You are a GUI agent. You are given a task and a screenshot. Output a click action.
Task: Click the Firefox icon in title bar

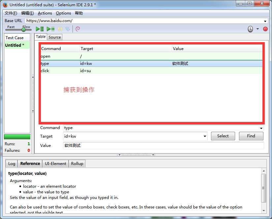[x=5, y=5]
